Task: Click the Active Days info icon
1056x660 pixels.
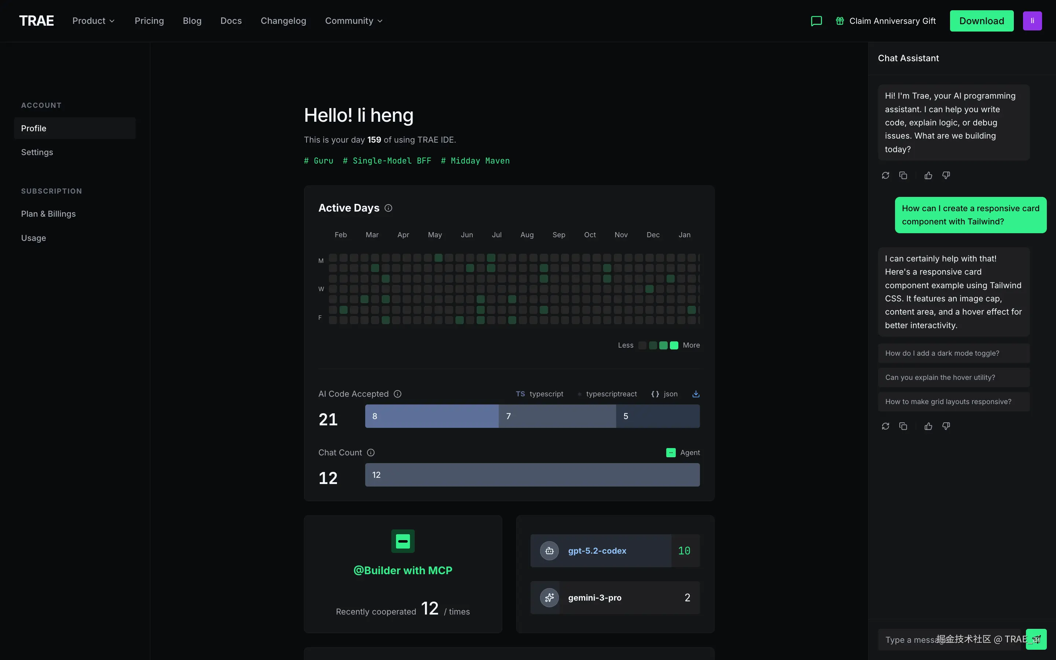Action: [388, 208]
